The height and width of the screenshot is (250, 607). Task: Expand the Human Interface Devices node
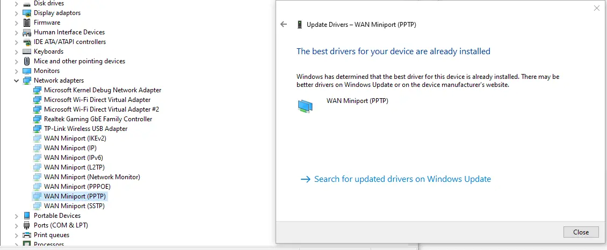coord(16,32)
